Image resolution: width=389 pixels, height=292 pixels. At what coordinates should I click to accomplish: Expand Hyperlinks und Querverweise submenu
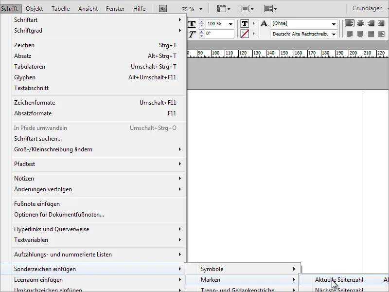(99, 229)
